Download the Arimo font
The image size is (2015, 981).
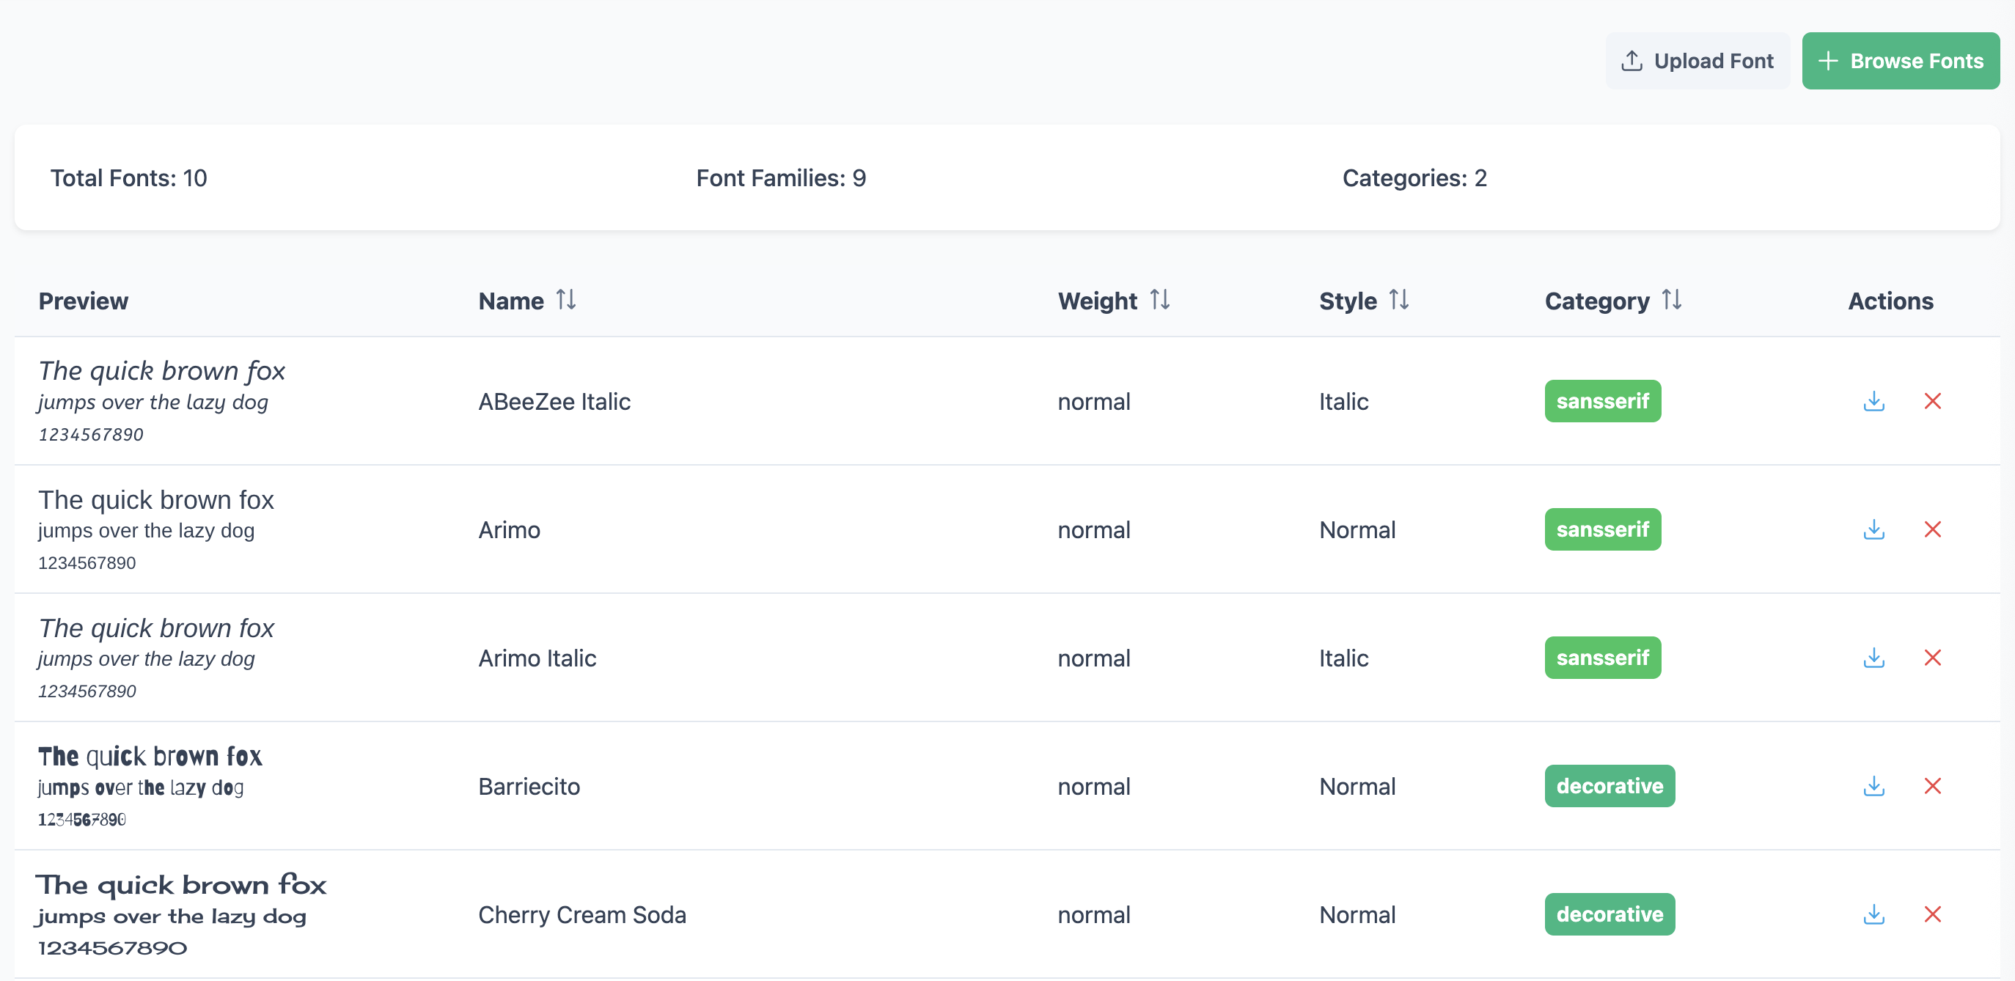1873,529
